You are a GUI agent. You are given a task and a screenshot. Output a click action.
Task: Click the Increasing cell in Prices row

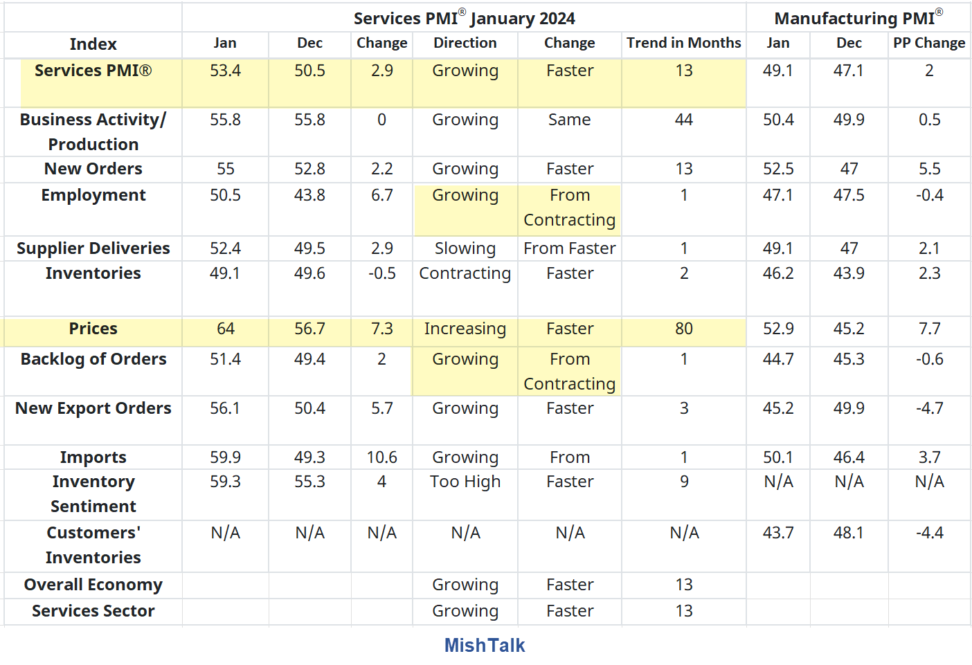point(465,329)
